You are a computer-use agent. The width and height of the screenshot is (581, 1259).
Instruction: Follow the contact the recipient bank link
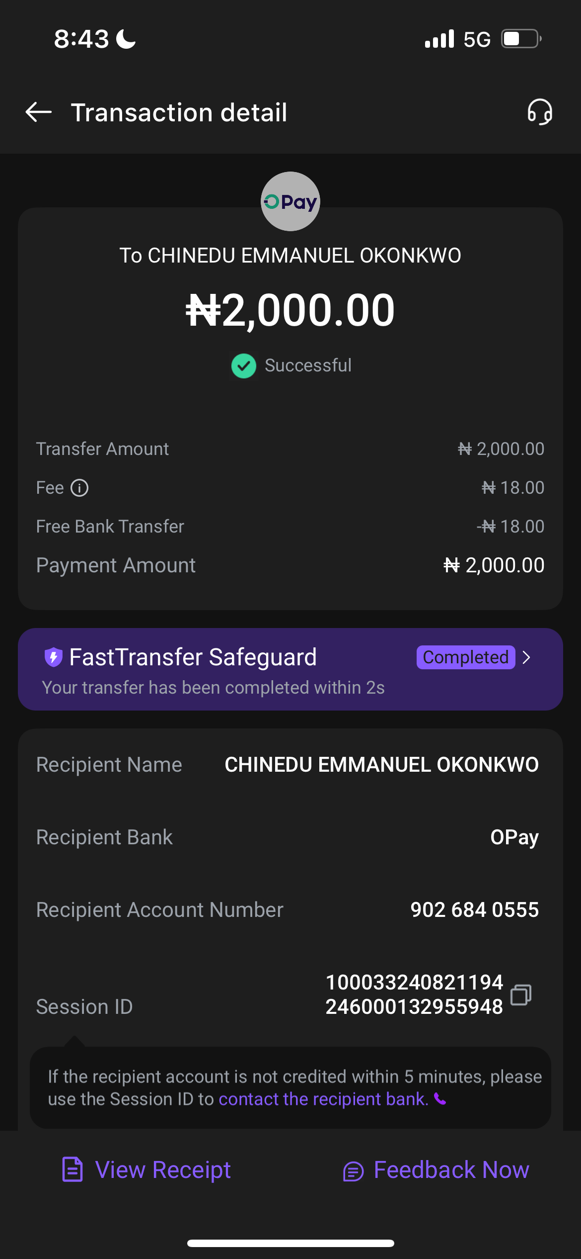point(323,1099)
